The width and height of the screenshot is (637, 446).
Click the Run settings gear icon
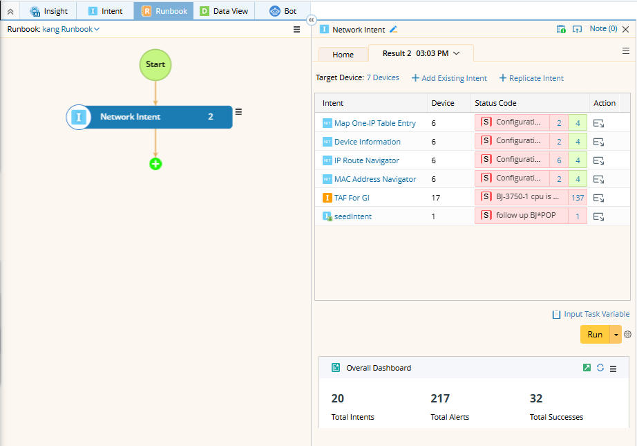(x=627, y=335)
